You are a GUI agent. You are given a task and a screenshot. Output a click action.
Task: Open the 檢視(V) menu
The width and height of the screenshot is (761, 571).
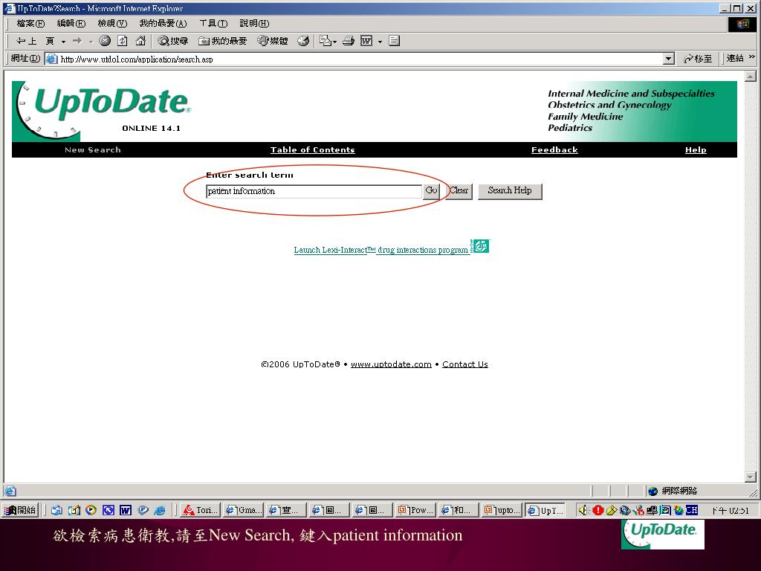[x=112, y=23]
